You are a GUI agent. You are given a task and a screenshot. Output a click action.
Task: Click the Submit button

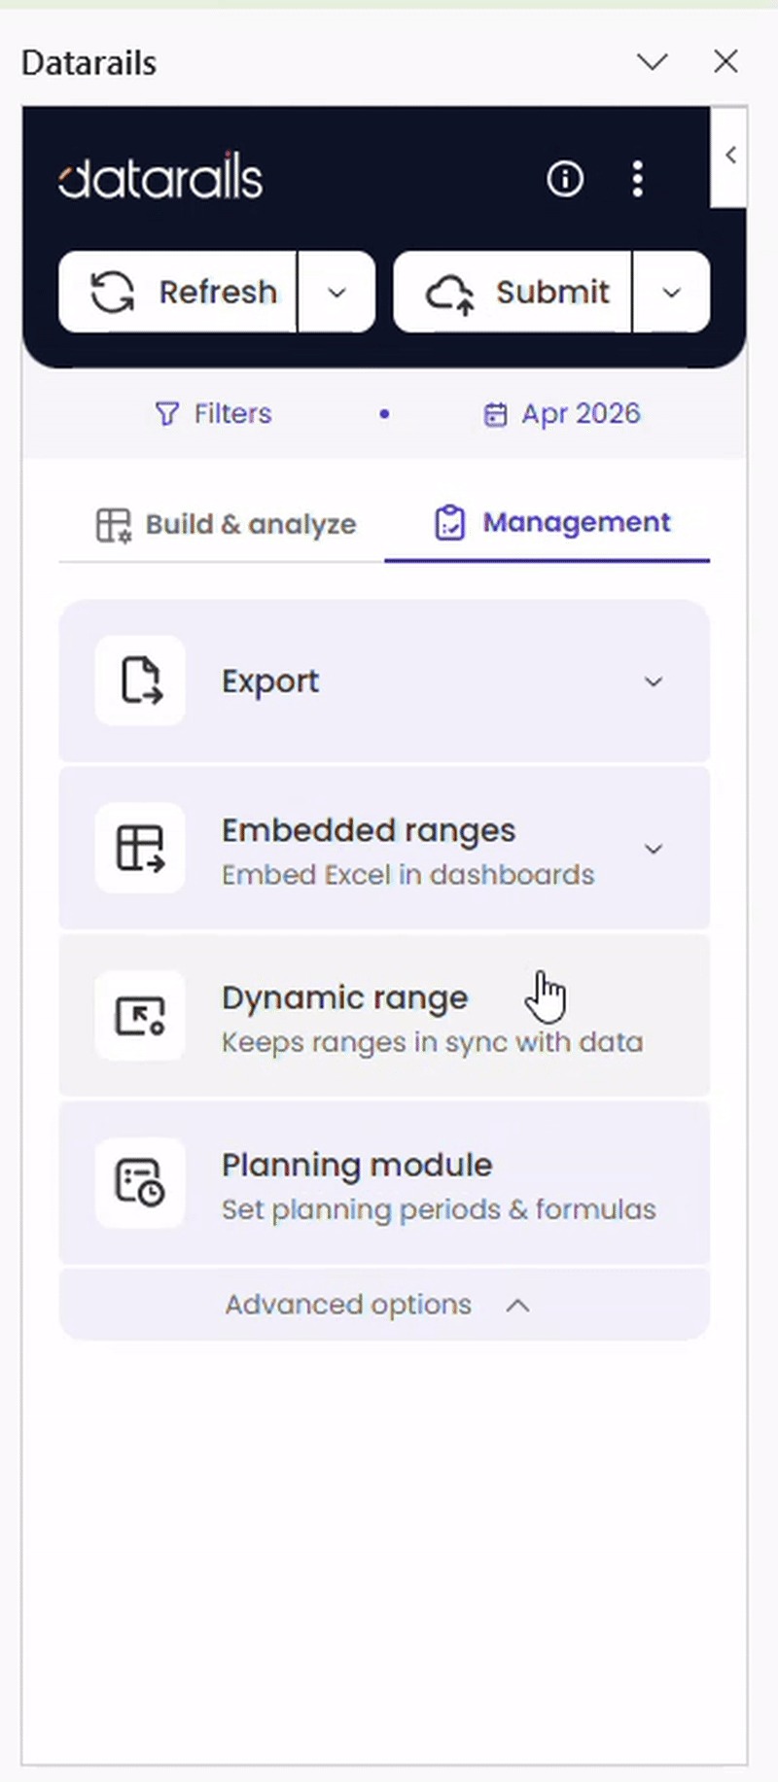pyautogui.click(x=513, y=292)
